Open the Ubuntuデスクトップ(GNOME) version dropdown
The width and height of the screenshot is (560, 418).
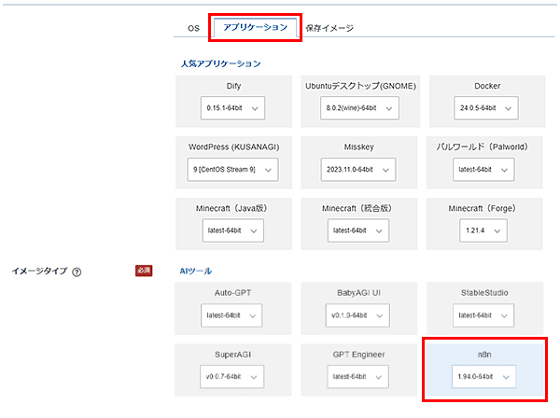(359, 108)
